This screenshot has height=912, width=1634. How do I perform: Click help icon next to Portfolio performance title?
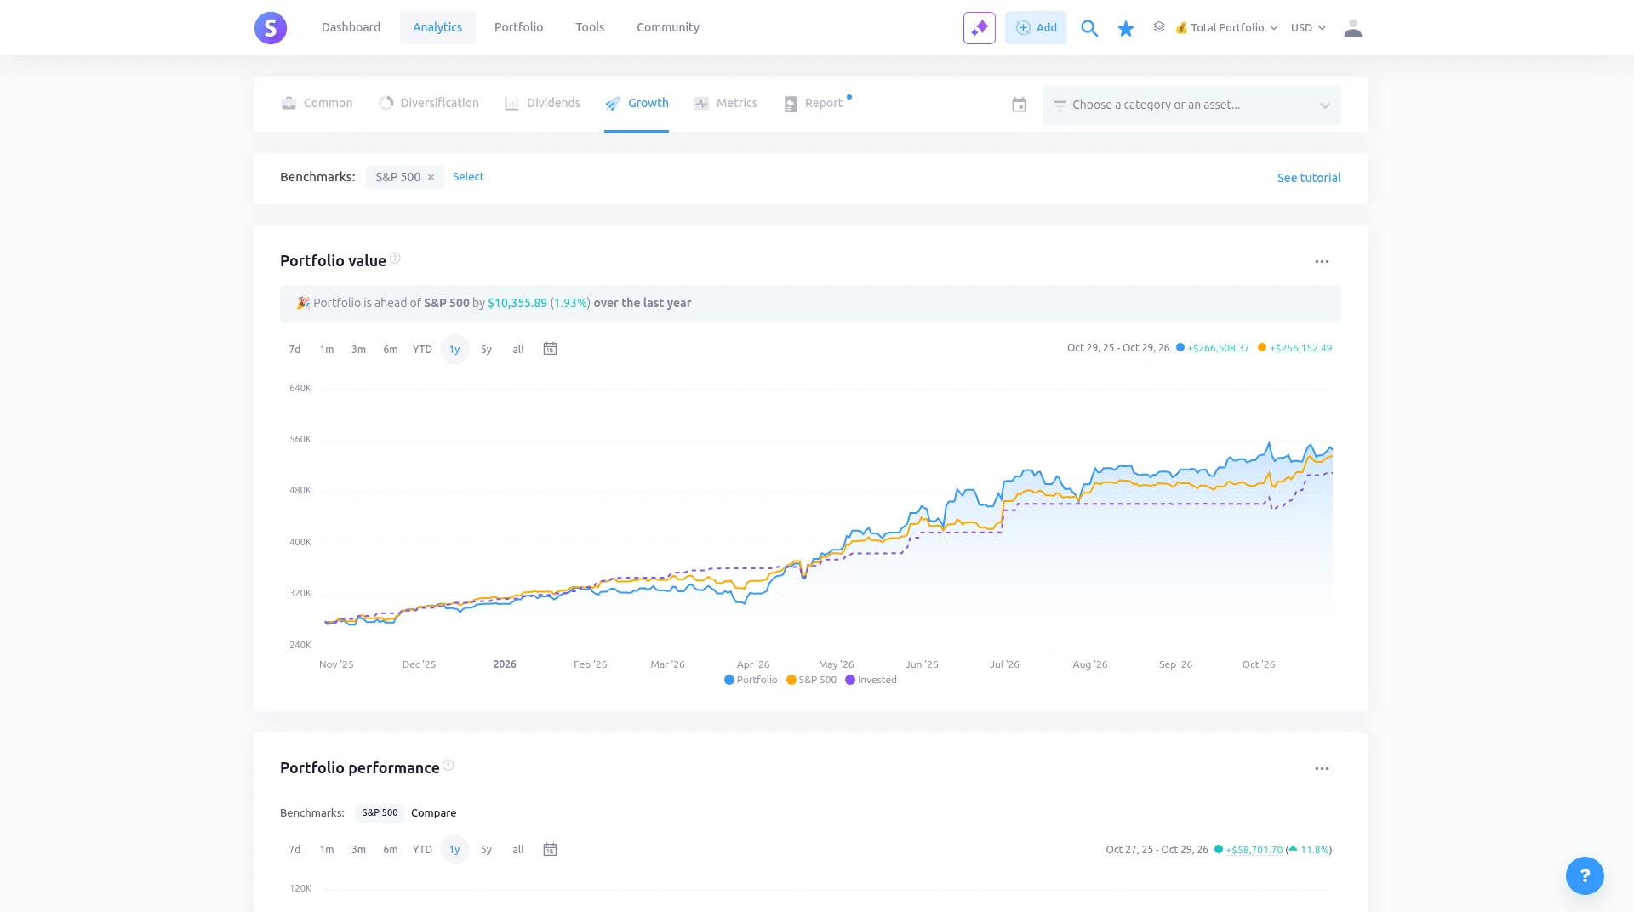(x=448, y=766)
